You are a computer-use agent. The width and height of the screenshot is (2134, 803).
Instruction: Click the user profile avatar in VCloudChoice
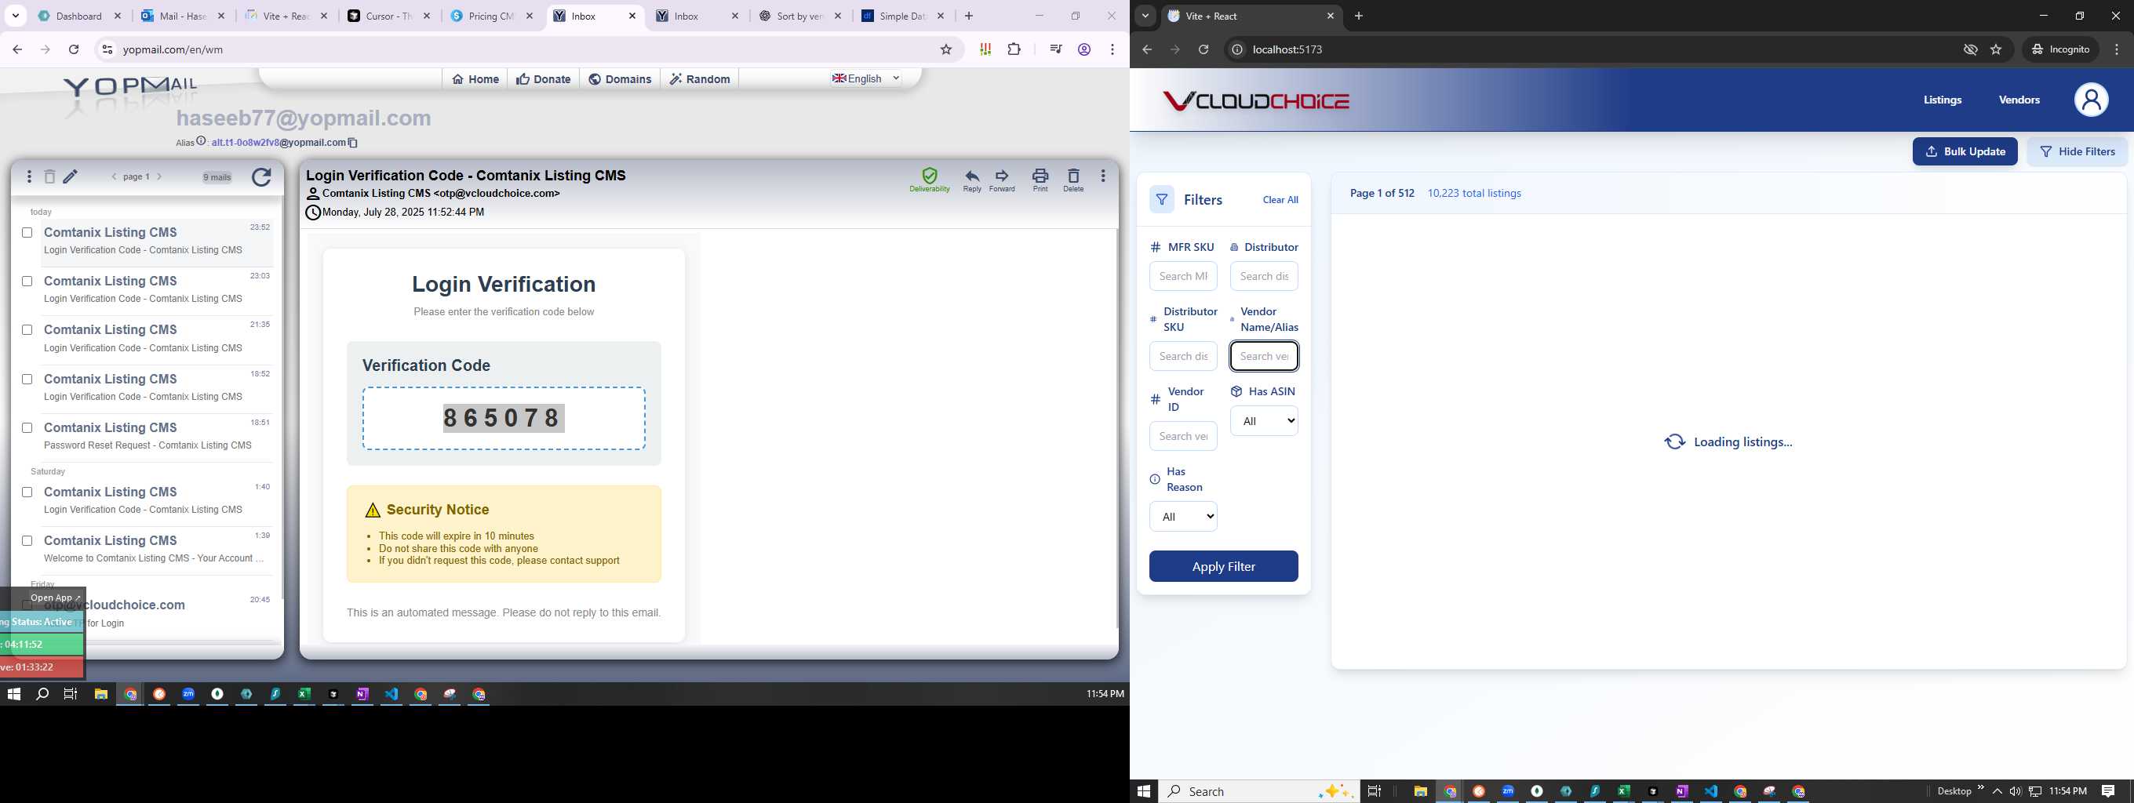(x=2091, y=100)
